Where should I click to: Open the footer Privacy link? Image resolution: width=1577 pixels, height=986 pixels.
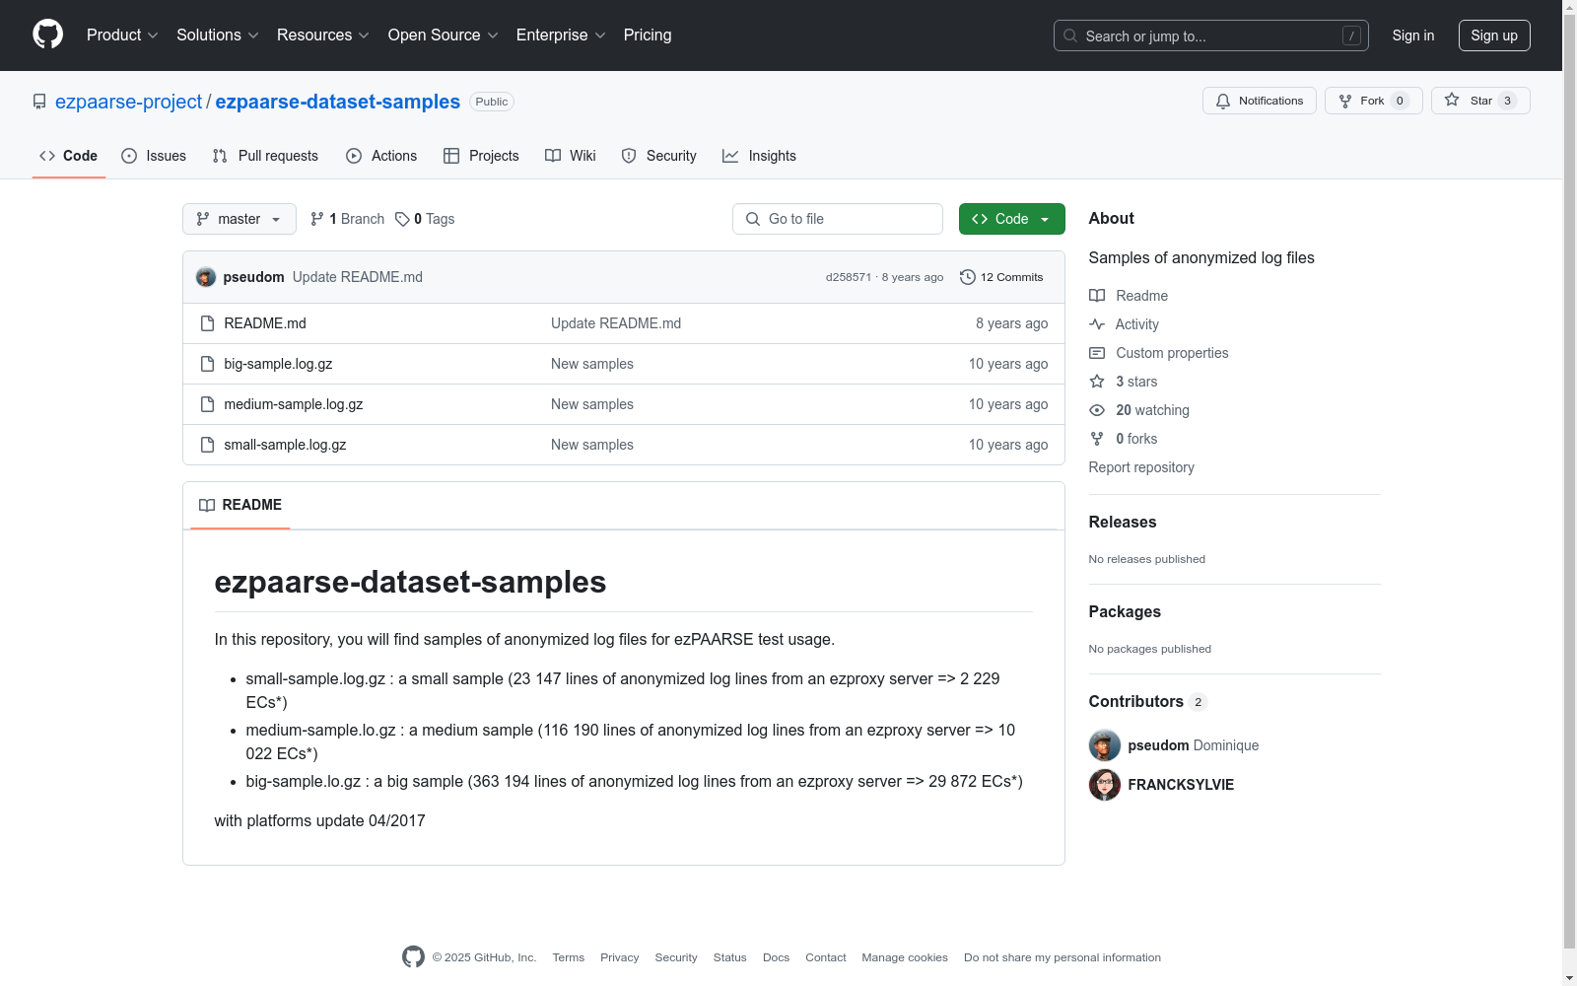coord(620,957)
